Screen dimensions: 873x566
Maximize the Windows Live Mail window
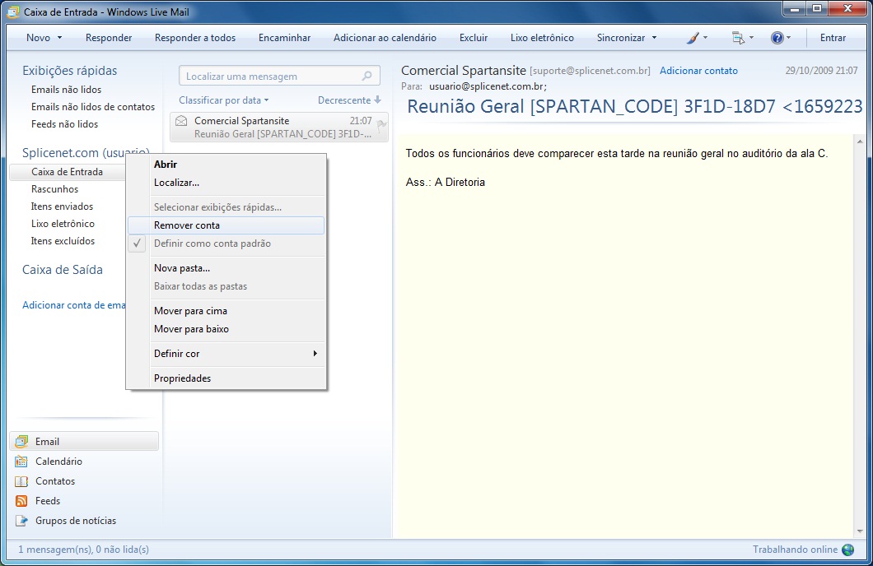click(817, 9)
